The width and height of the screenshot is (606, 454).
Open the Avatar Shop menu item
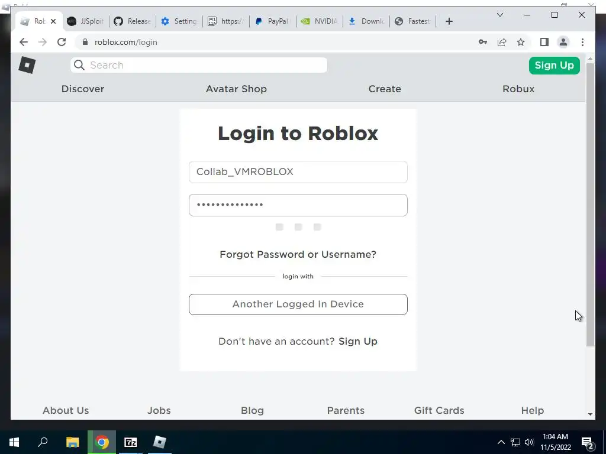[x=236, y=89]
